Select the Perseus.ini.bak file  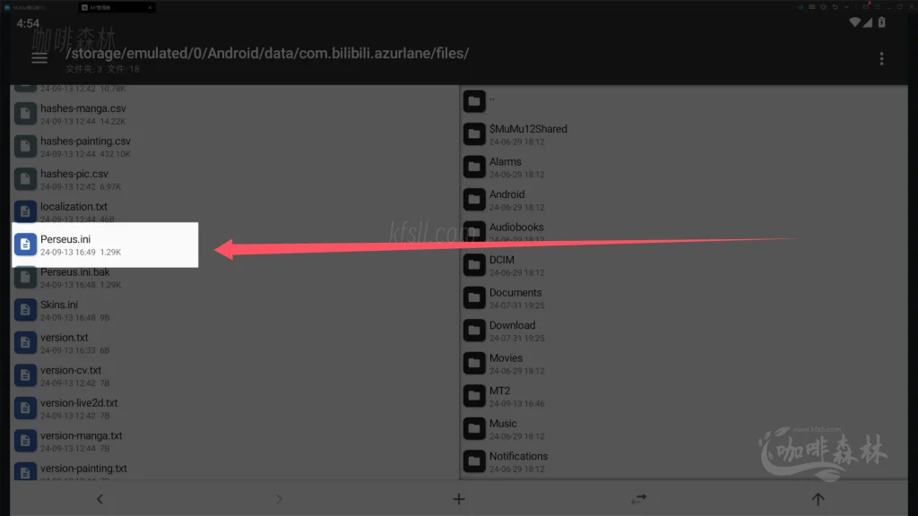click(x=234, y=278)
